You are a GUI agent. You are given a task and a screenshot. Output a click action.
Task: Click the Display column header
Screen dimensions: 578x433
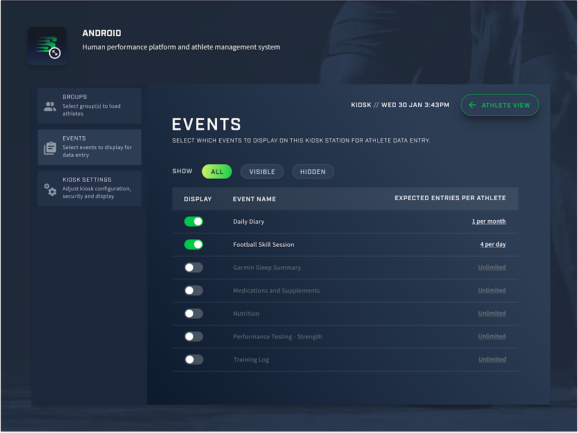pos(198,199)
